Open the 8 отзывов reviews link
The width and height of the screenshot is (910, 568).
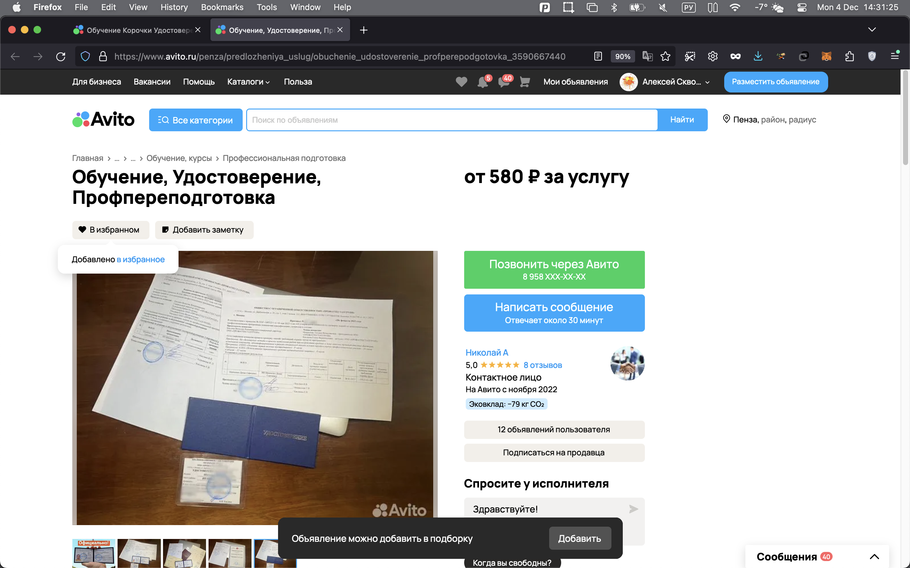click(x=542, y=365)
